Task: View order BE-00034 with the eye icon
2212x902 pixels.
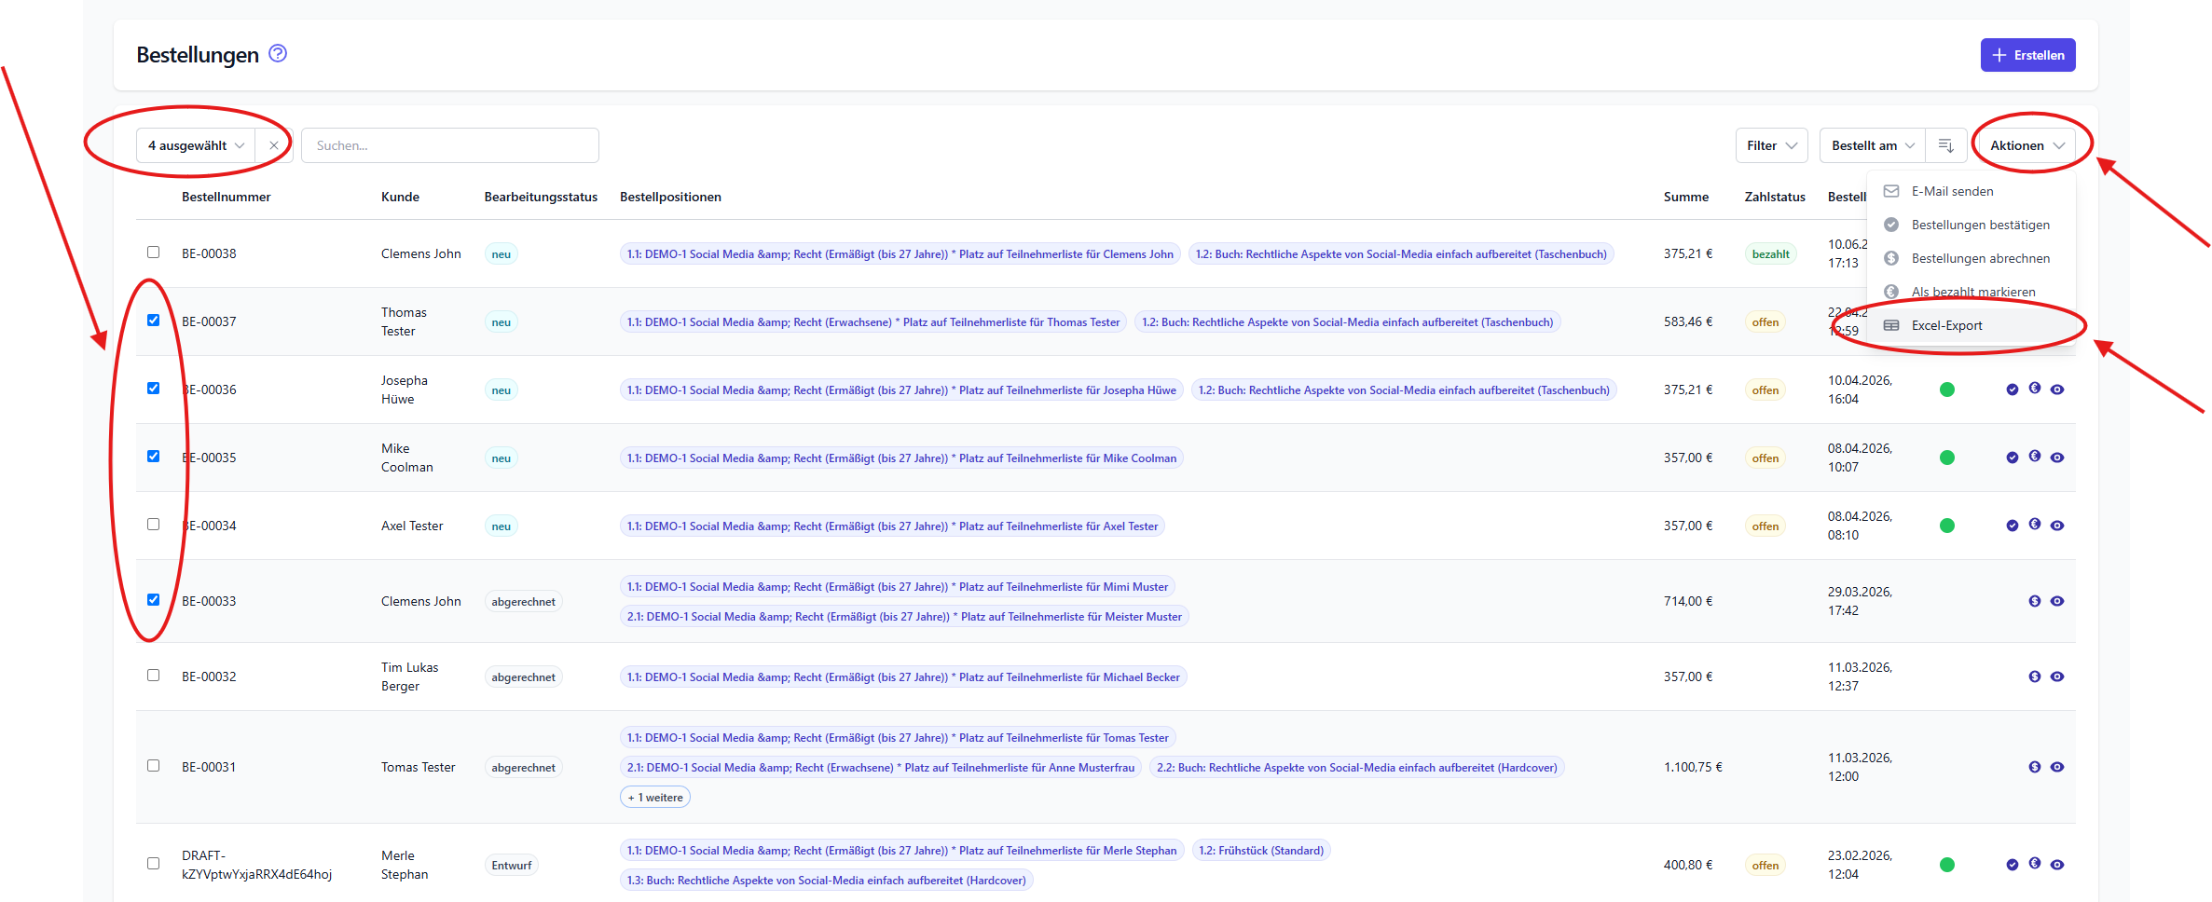Action: click(x=2057, y=526)
